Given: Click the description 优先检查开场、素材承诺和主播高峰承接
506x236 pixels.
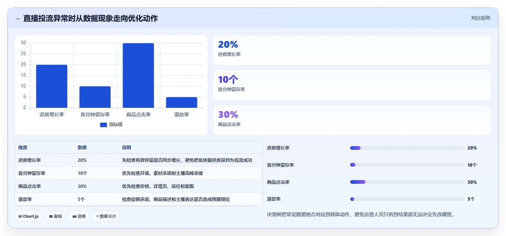Looking at the screenshot, I should 163,173.
